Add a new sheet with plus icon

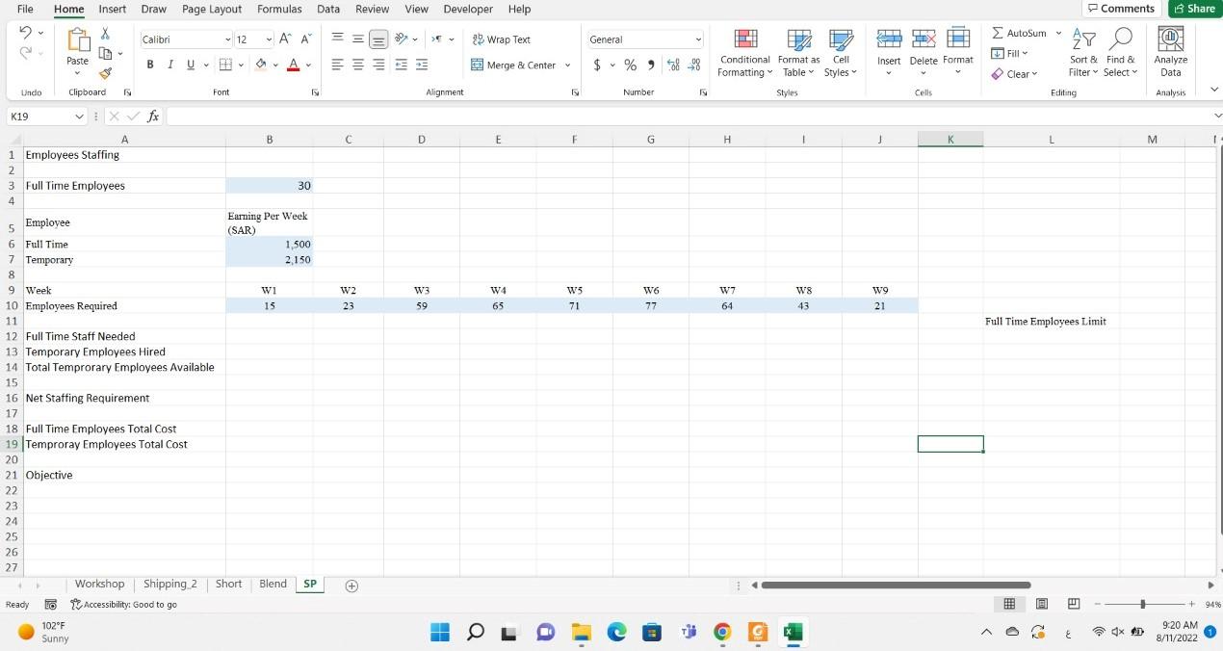pyautogui.click(x=352, y=586)
